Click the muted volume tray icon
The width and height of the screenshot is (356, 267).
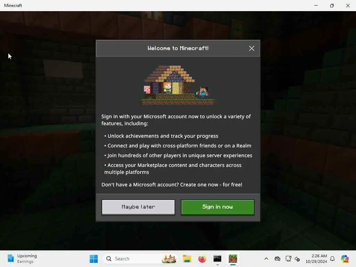(297, 259)
